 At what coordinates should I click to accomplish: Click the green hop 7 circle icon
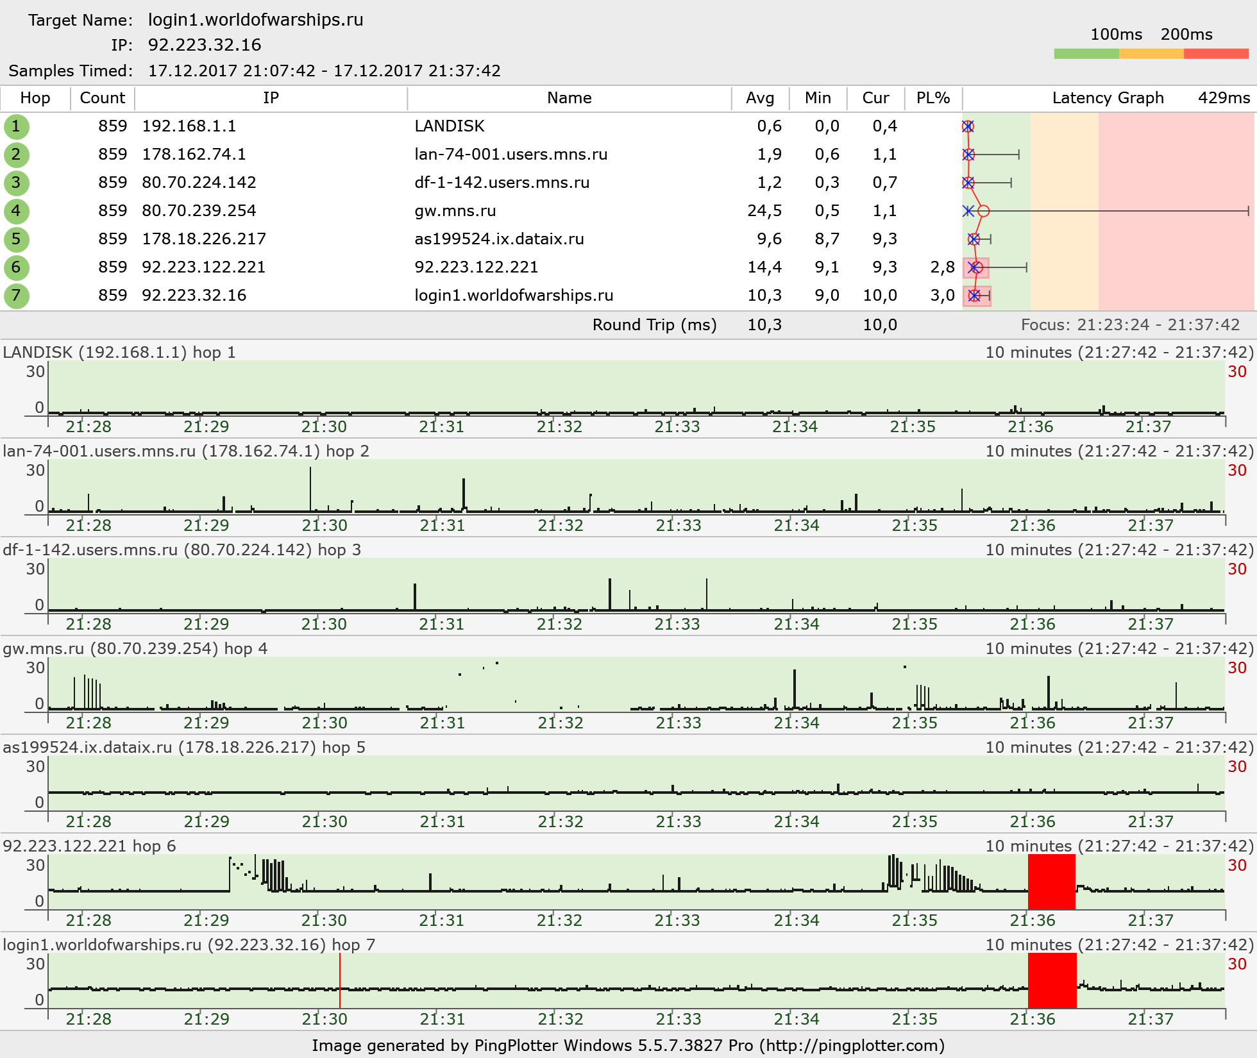tap(16, 296)
